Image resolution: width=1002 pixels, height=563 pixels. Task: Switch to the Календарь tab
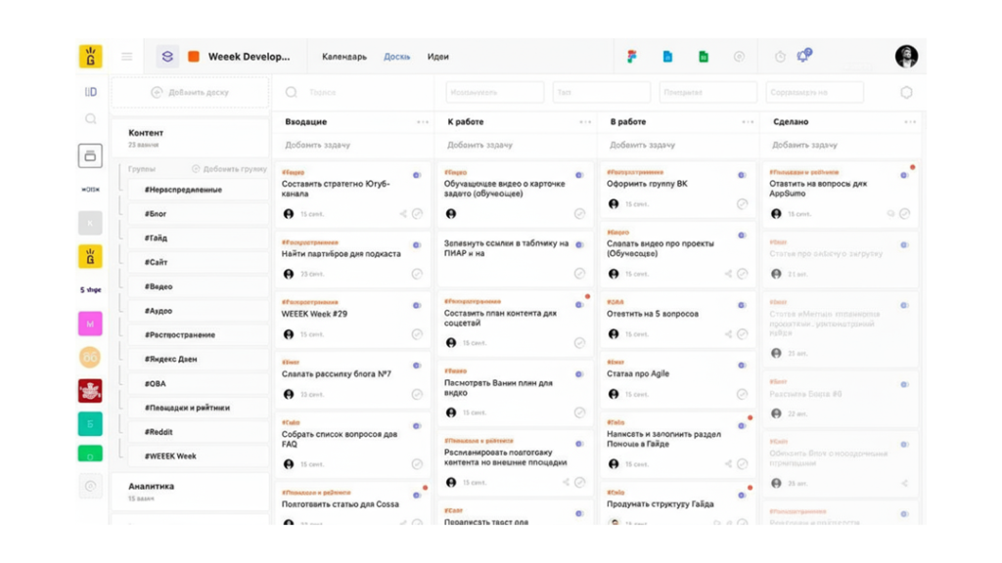point(344,57)
